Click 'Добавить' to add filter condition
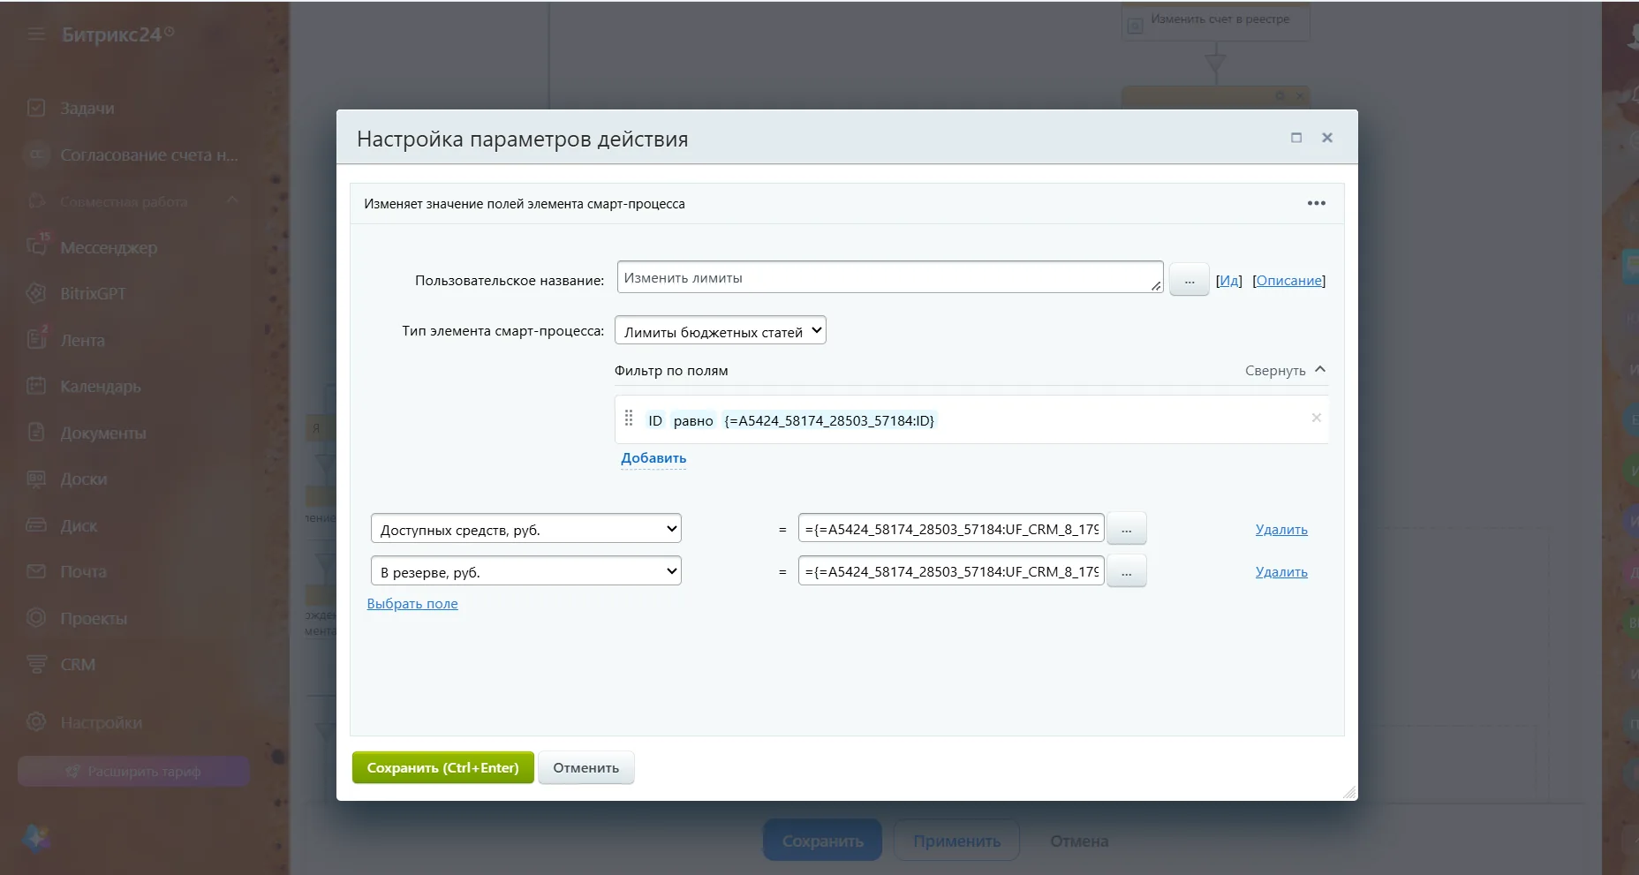Image resolution: width=1639 pixels, height=875 pixels. [653, 458]
